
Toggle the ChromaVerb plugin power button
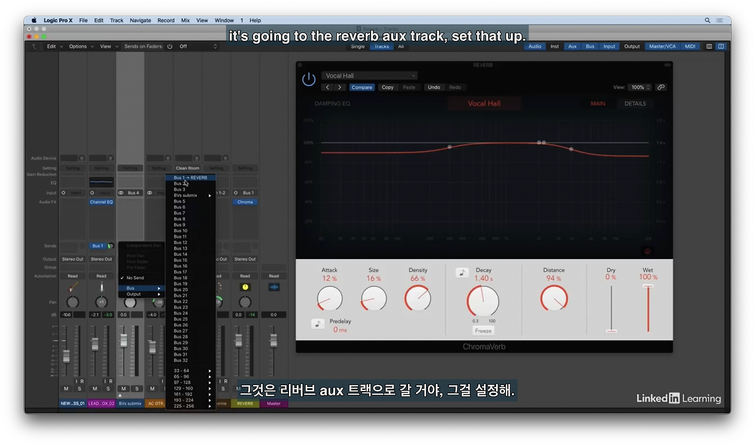pyautogui.click(x=308, y=80)
